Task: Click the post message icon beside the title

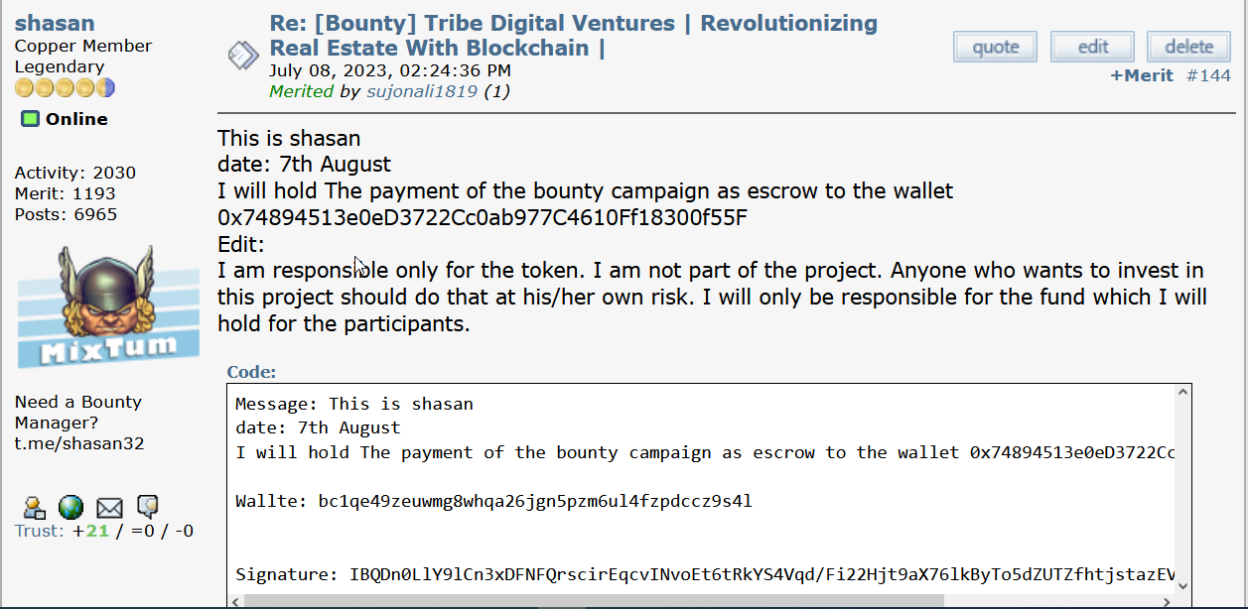Action: [x=244, y=56]
